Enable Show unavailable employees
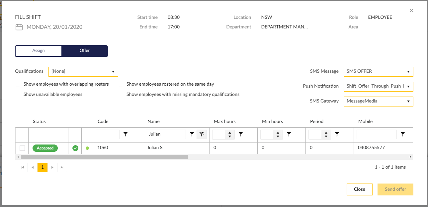The height and width of the screenshot is (207, 428). pos(18,95)
